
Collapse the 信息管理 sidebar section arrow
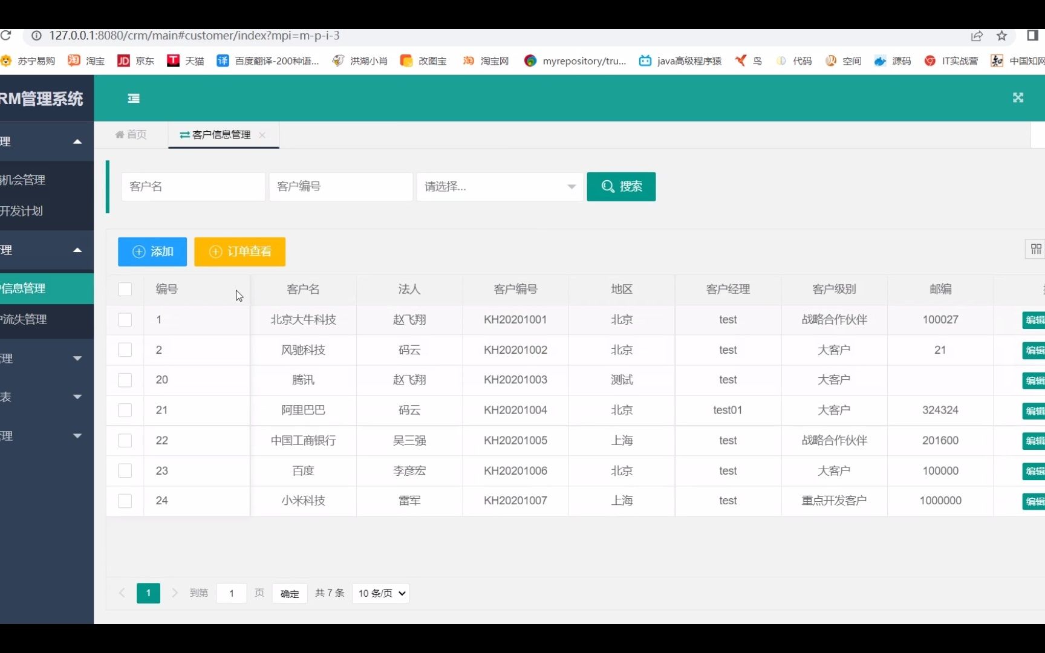(x=77, y=250)
